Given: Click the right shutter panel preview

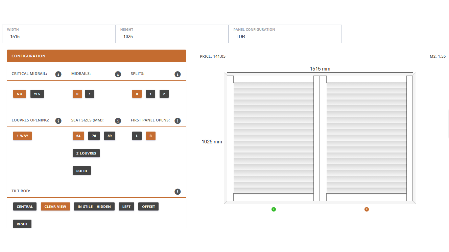Looking at the screenshot, I should pyautogui.click(x=367, y=138).
